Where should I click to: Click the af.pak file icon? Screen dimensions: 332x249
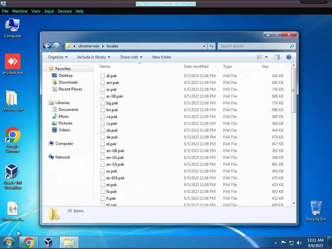click(x=102, y=76)
